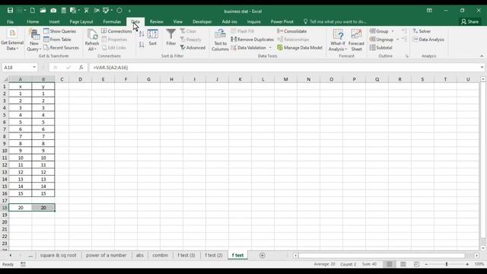Open the 'f test (3)' sheet tab
Viewport: 487px width, 274px height.
coord(186,256)
